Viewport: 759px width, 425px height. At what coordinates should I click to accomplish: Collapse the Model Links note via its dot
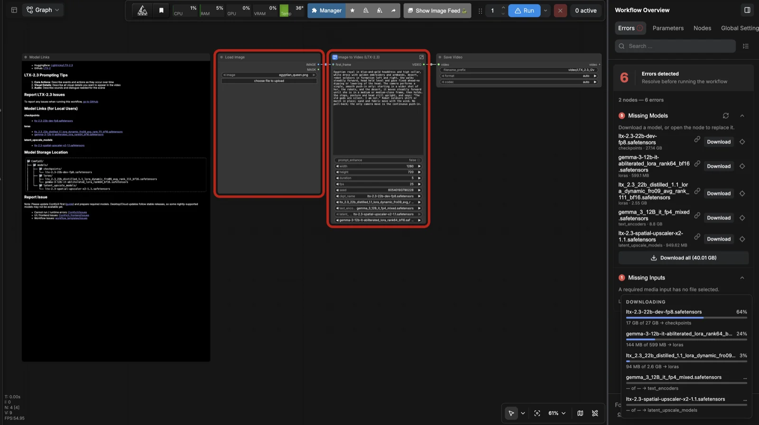[x=26, y=57]
